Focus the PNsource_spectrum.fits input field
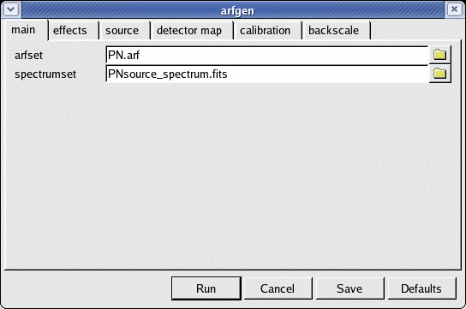Image resolution: width=466 pixels, height=309 pixels. pos(267,74)
